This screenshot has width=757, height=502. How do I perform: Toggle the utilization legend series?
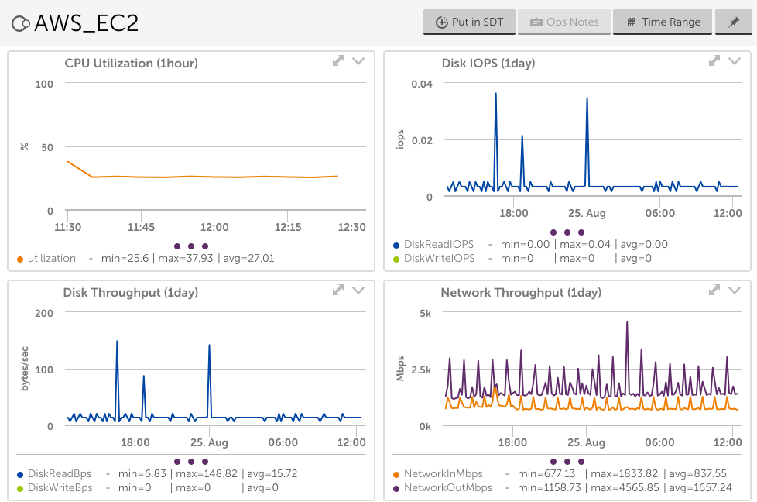52,259
